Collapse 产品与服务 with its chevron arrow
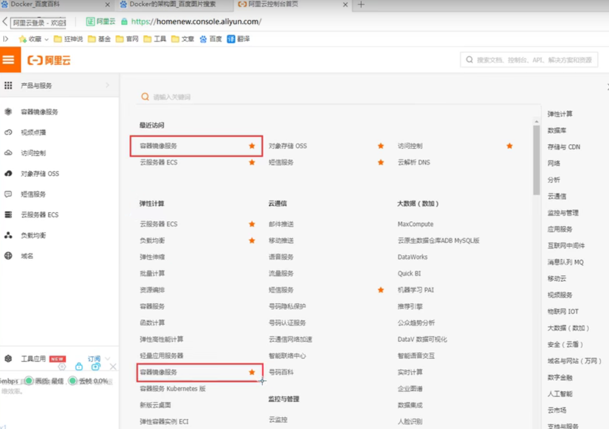The image size is (609, 429). pos(108,85)
